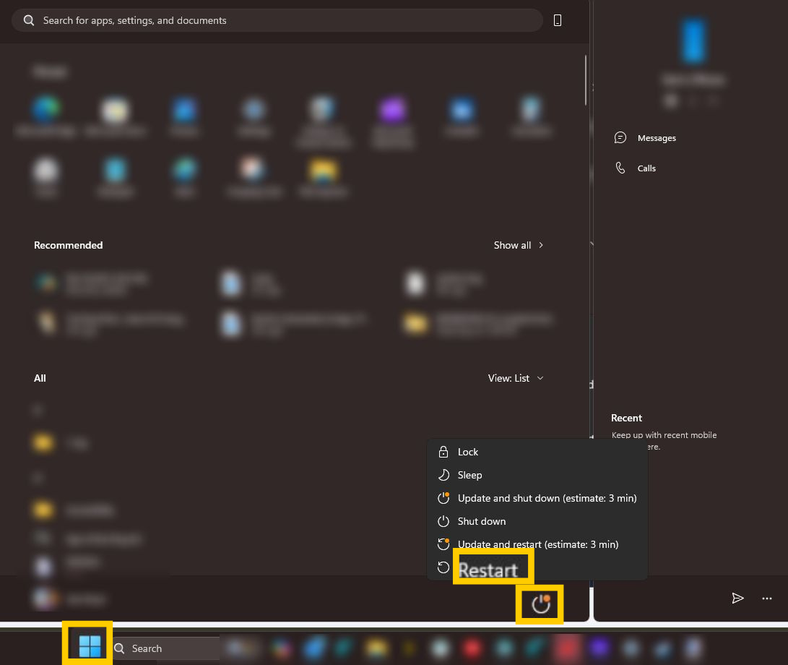Click the Update and shut down icon
The width and height of the screenshot is (788, 665).
(443, 498)
